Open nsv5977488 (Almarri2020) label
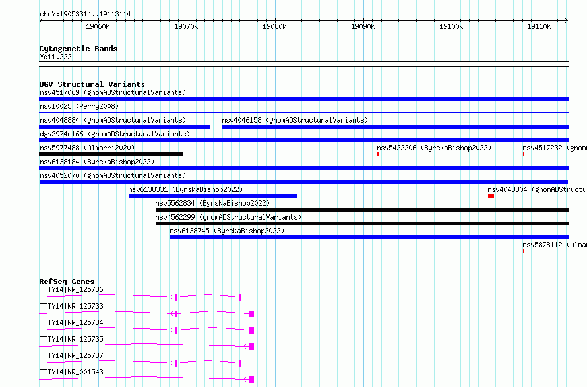The image size is (587, 387). [87, 148]
